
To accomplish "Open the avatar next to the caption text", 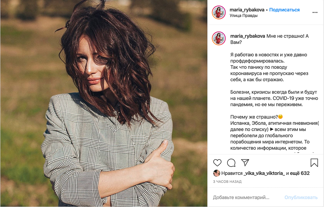I will click(x=219, y=38).
